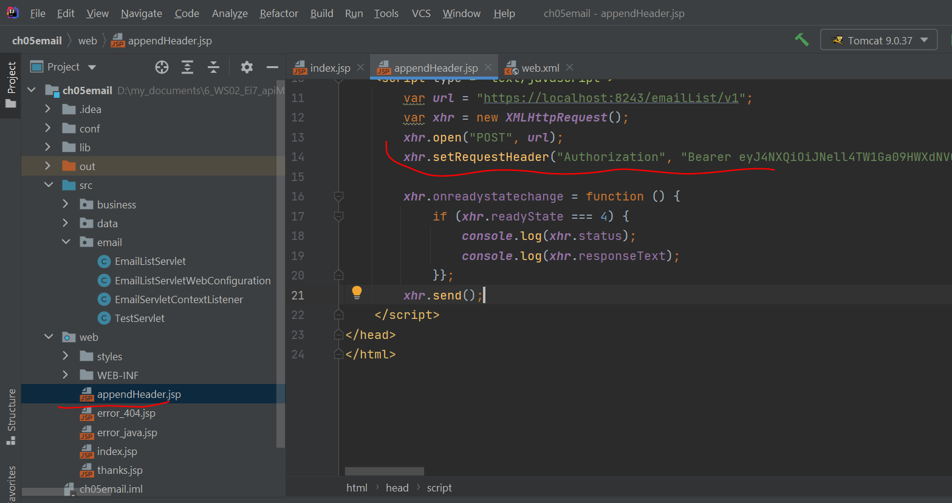Close the web.xml editor tab
Viewport: 952px width, 503px height.
(569, 67)
